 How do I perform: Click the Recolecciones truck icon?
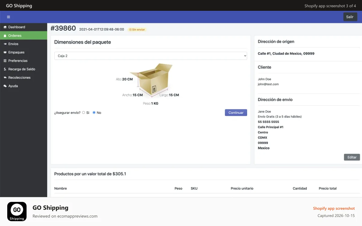point(5,78)
